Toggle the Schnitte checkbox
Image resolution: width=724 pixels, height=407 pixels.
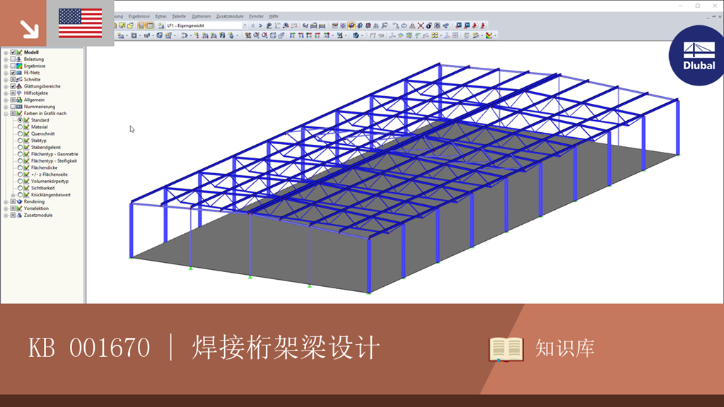click(x=13, y=79)
